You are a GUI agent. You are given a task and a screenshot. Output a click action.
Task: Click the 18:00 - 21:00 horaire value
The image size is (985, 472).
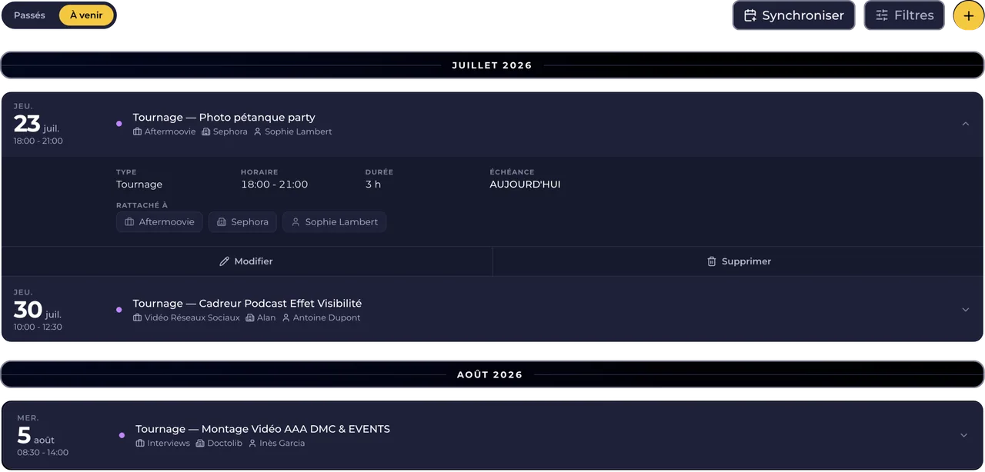[x=274, y=184]
